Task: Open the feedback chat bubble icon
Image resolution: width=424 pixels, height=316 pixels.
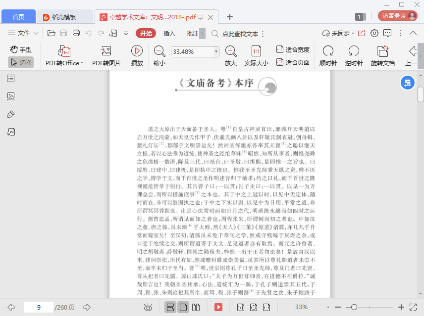Action: pyautogui.click(x=387, y=33)
